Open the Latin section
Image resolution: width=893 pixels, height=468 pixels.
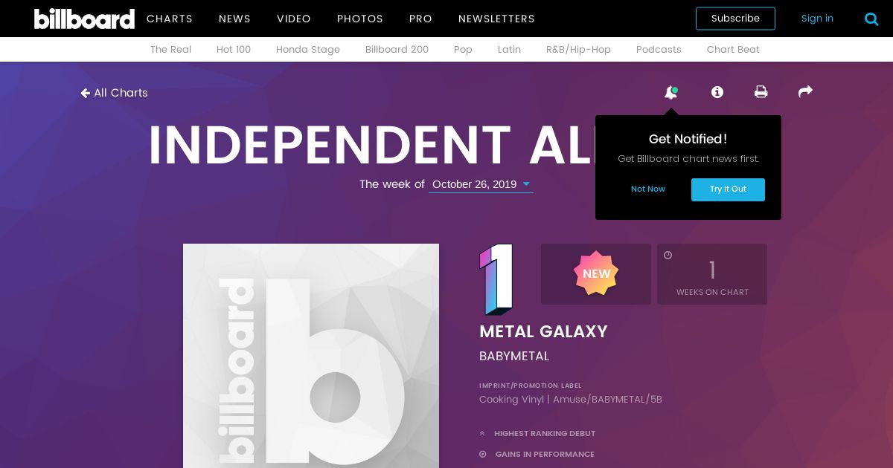[x=509, y=49]
